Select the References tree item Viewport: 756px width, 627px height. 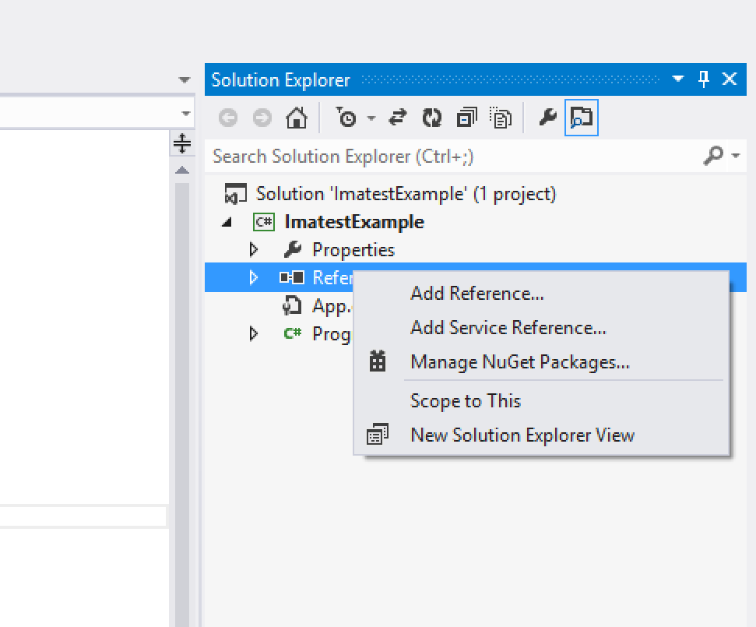point(280,277)
